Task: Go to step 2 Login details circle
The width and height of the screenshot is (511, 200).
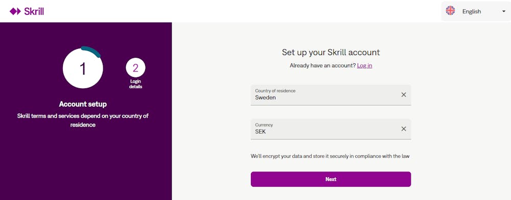Action: (135, 68)
